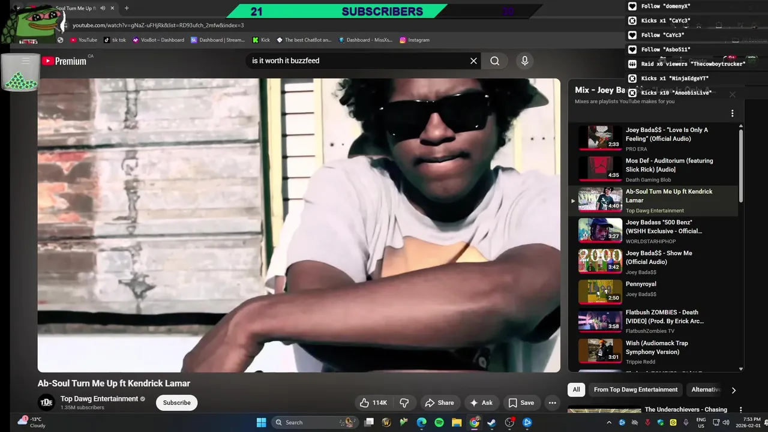Open Microsoft Edge from taskbar
The width and height of the screenshot is (768, 432).
(421, 422)
